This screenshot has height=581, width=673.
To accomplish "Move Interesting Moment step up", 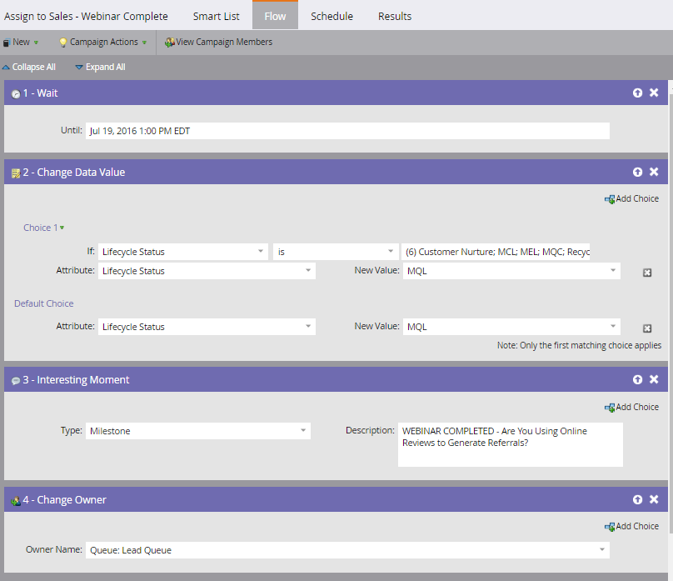I will tap(637, 379).
